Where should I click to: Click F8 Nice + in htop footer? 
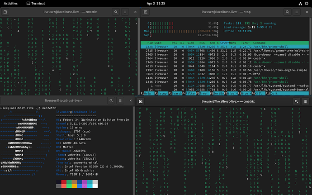pyautogui.click(x=244, y=93)
